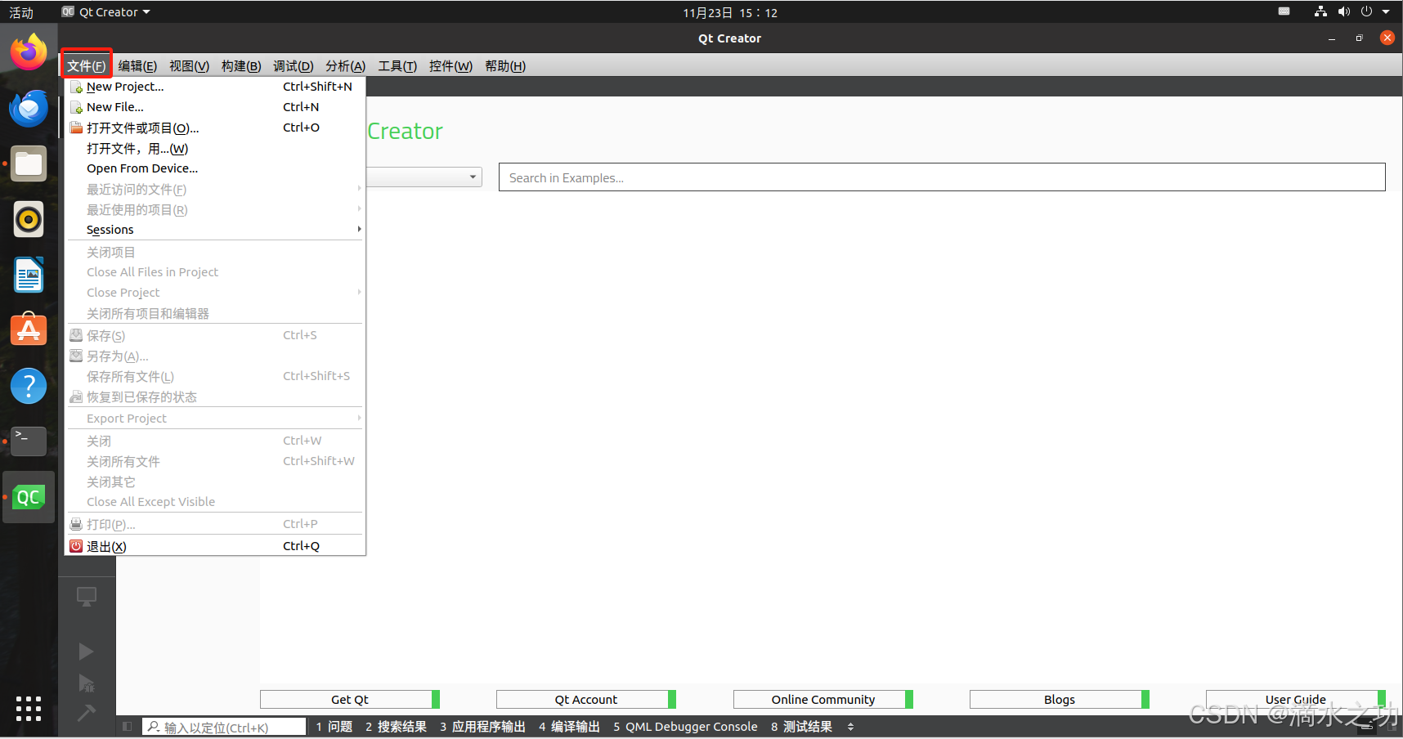Open the Files manager dock icon
The width and height of the screenshot is (1403, 739).
click(29, 163)
